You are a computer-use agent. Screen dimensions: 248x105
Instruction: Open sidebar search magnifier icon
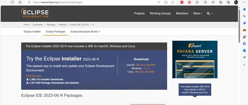click(x=244, y=16)
